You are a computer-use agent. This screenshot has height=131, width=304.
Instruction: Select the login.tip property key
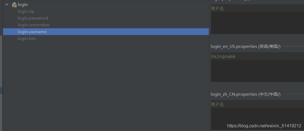pos(26,11)
